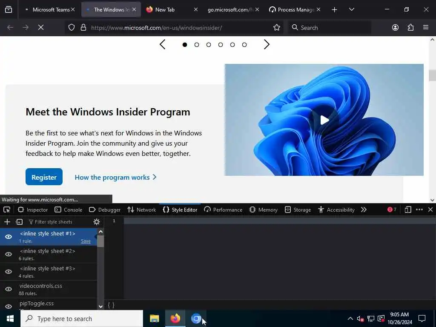Click the address bar URL

(x=156, y=28)
